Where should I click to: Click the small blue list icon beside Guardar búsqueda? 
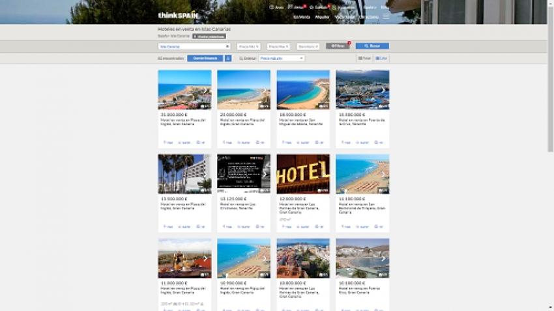[x=228, y=58]
